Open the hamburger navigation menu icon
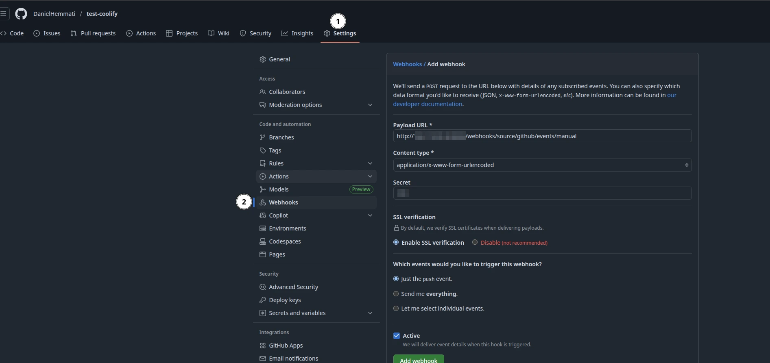 4,14
